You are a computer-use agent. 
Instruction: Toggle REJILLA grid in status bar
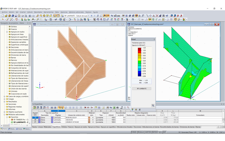(x=141, y=132)
